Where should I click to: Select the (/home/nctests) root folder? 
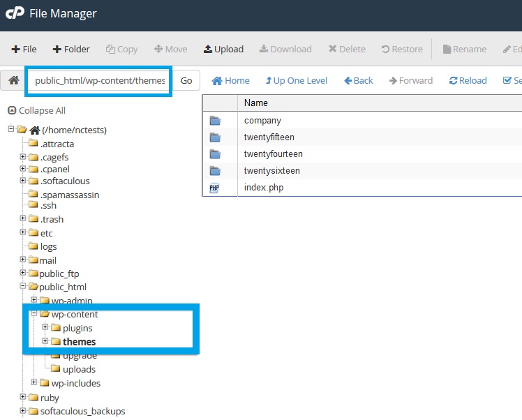[x=74, y=130]
